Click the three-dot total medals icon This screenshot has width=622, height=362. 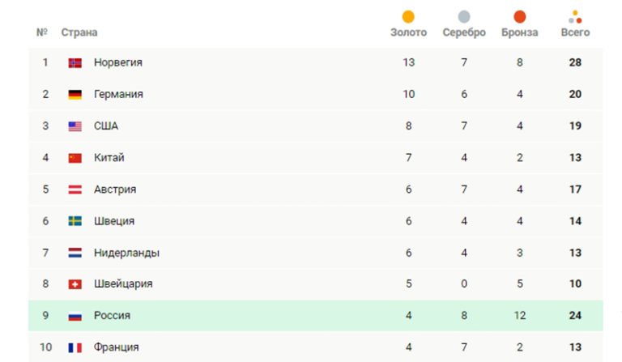575,17
